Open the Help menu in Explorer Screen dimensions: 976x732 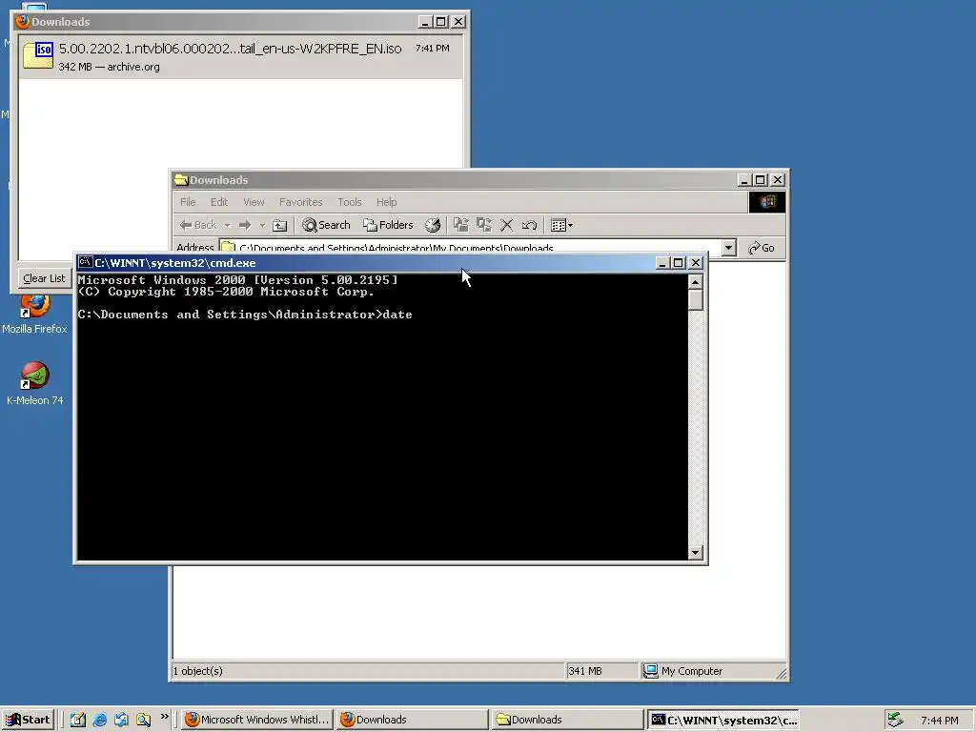pyautogui.click(x=386, y=202)
